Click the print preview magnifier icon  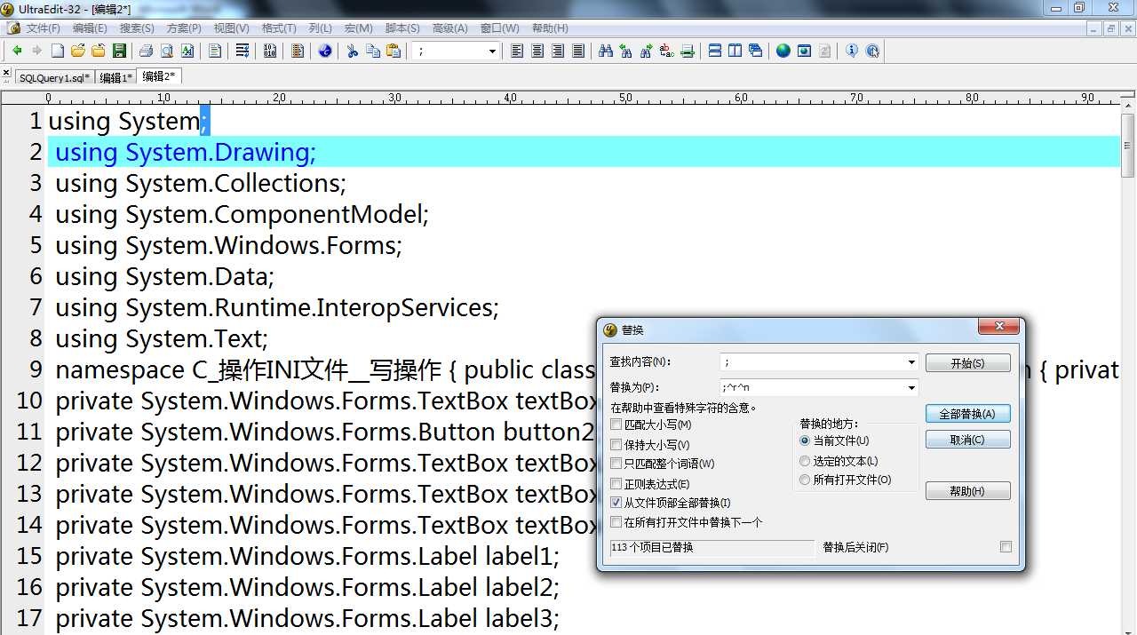click(166, 51)
